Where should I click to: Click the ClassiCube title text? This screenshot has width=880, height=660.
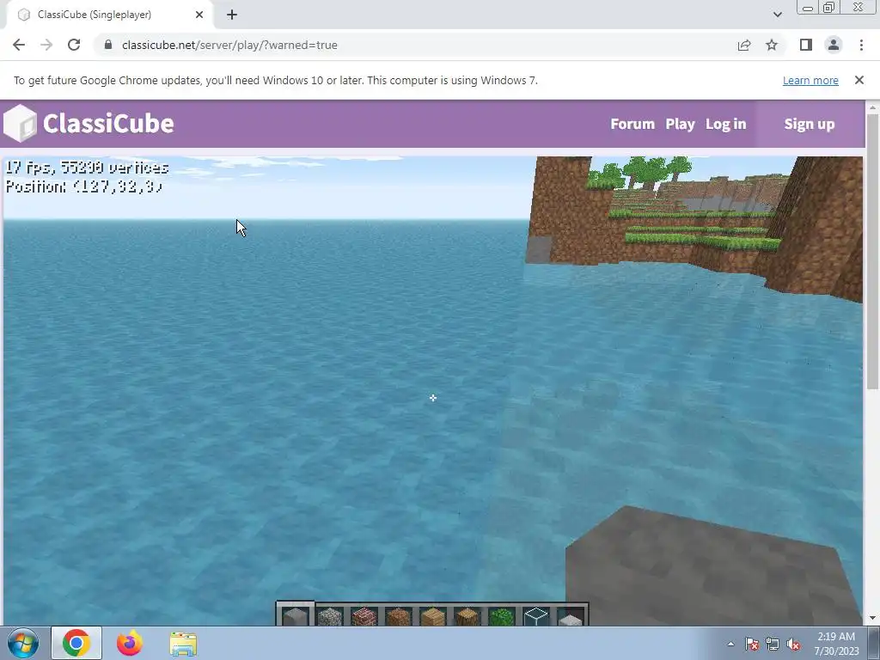(x=108, y=124)
